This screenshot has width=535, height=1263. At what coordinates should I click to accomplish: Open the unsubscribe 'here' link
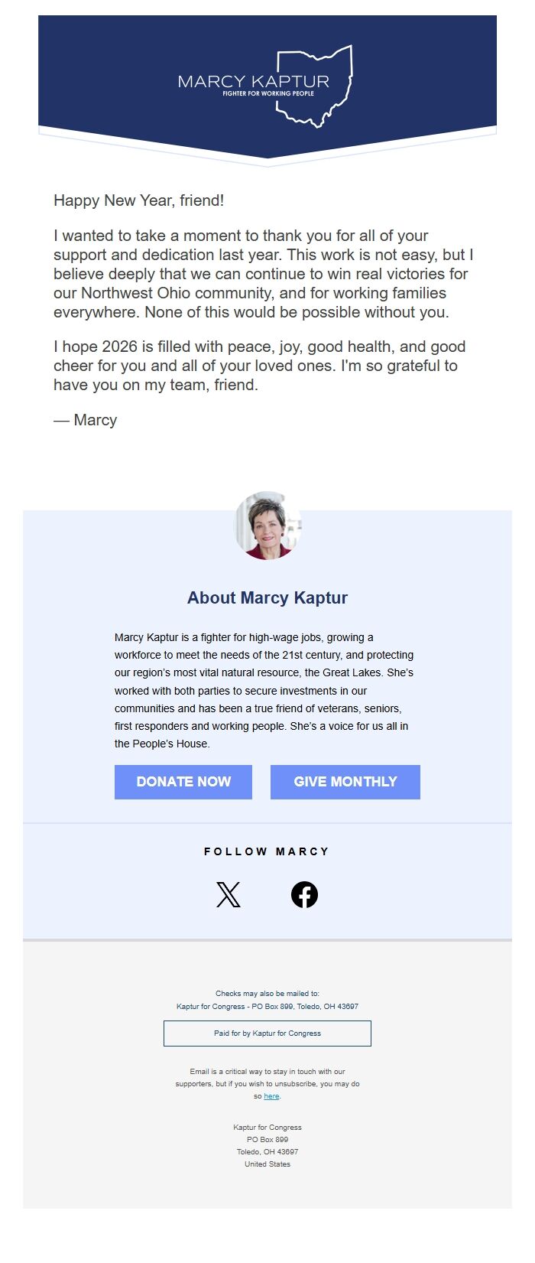pyautogui.click(x=272, y=1095)
